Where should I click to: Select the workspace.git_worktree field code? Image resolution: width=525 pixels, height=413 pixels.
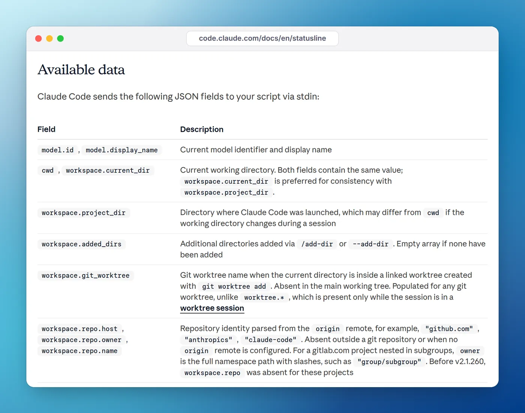pos(85,276)
